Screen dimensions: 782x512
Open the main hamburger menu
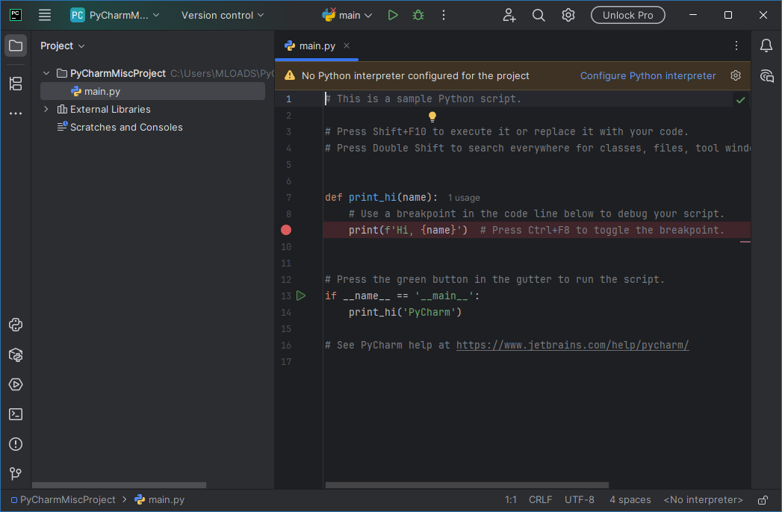point(45,15)
